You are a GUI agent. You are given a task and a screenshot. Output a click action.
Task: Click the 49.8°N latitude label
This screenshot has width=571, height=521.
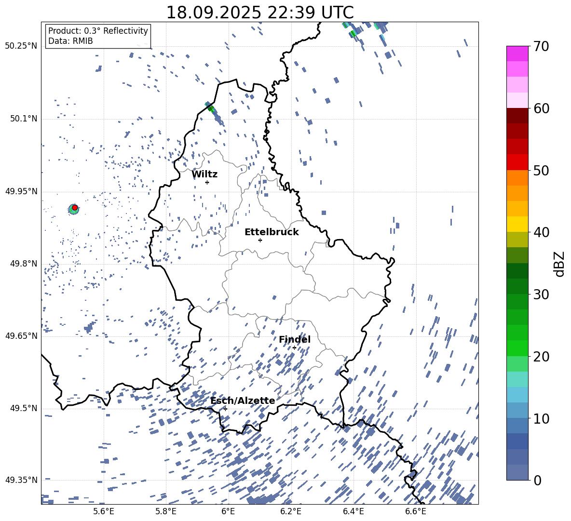pos(24,264)
